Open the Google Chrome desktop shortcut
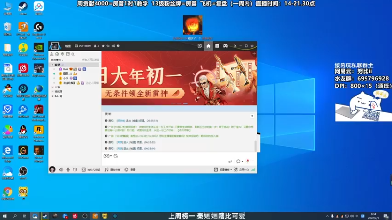 8,194
